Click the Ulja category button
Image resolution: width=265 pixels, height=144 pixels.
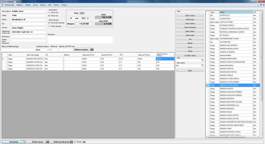click(190, 39)
